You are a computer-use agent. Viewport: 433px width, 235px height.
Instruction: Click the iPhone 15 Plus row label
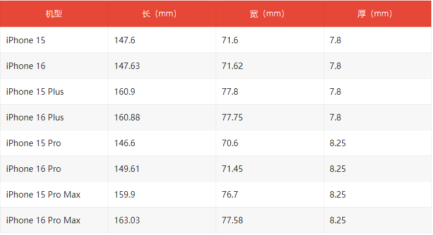click(x=35, y=92)
